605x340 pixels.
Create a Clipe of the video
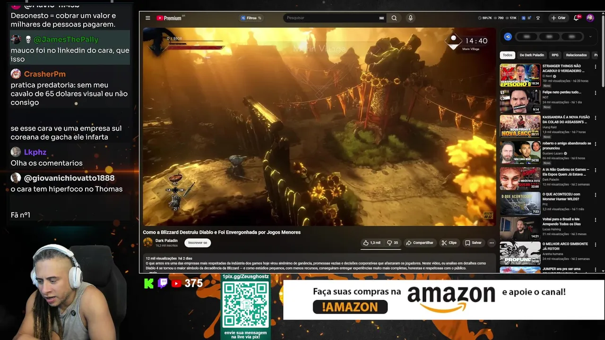tap(449, 243)
